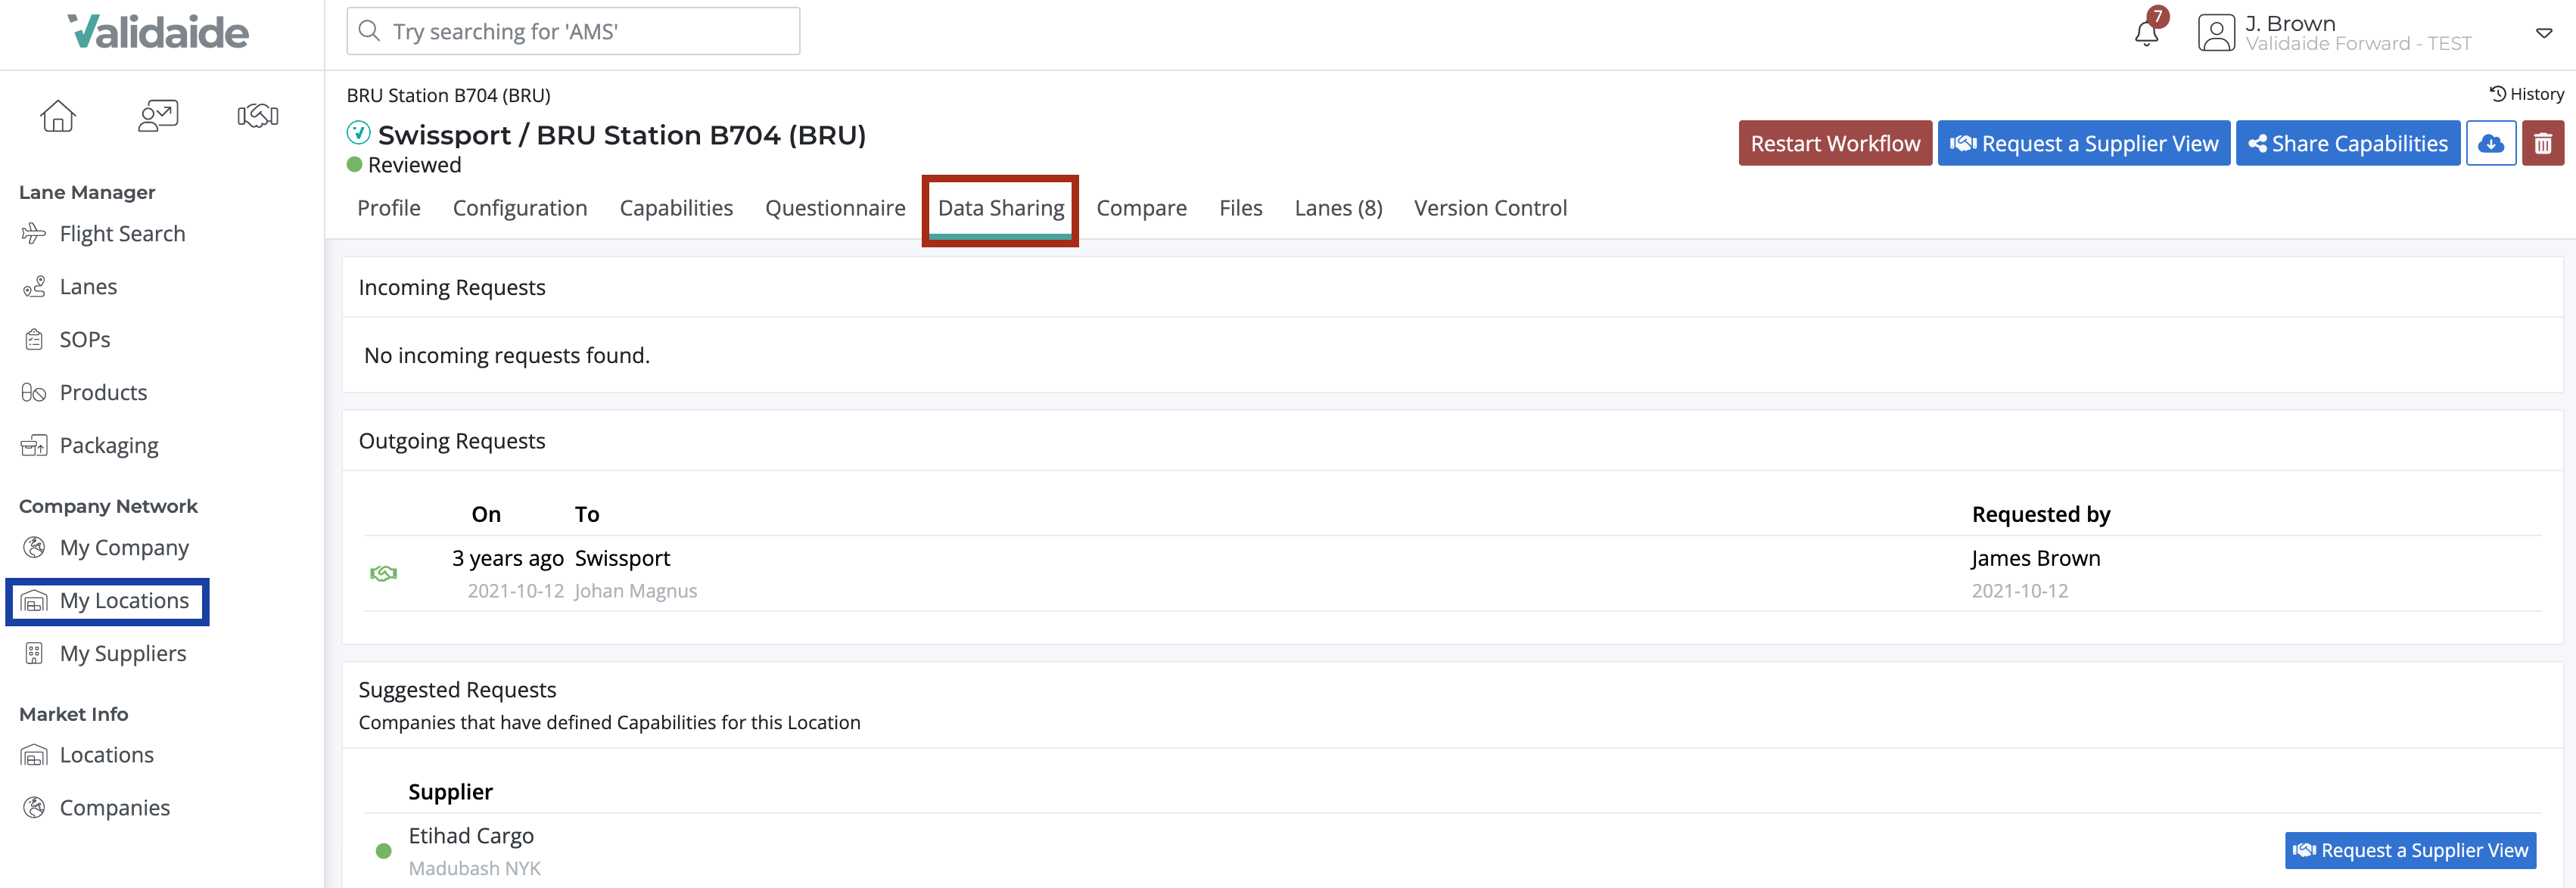Click the Products pill icon
2576x888 pixels.
(34, 393)
